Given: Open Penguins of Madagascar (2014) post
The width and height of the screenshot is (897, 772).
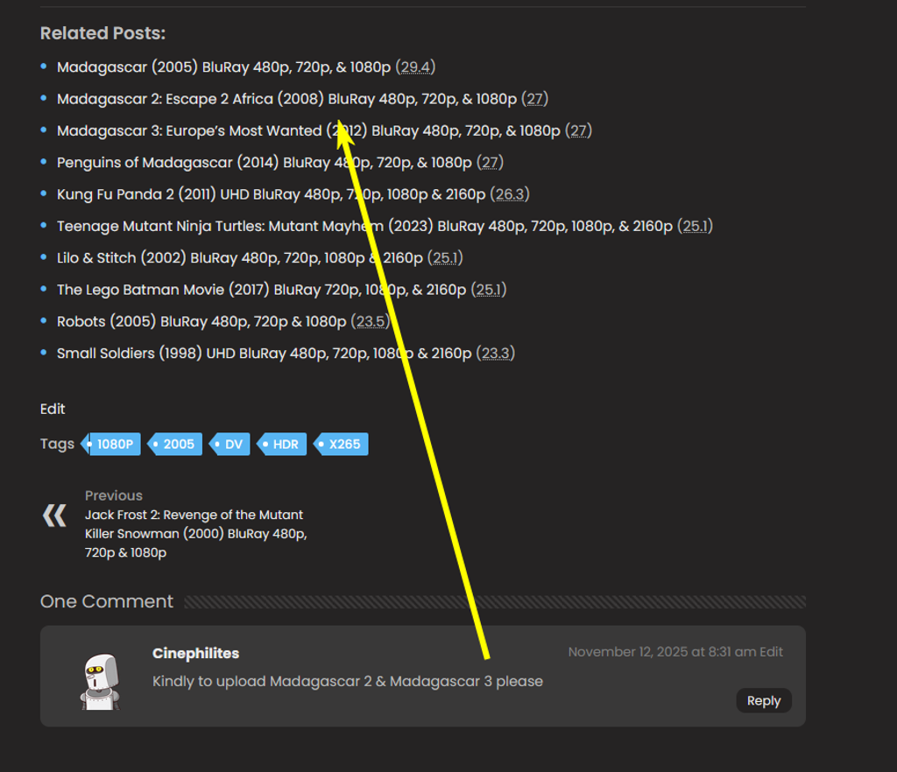Looking at the screenshot, I should (265, 163).
